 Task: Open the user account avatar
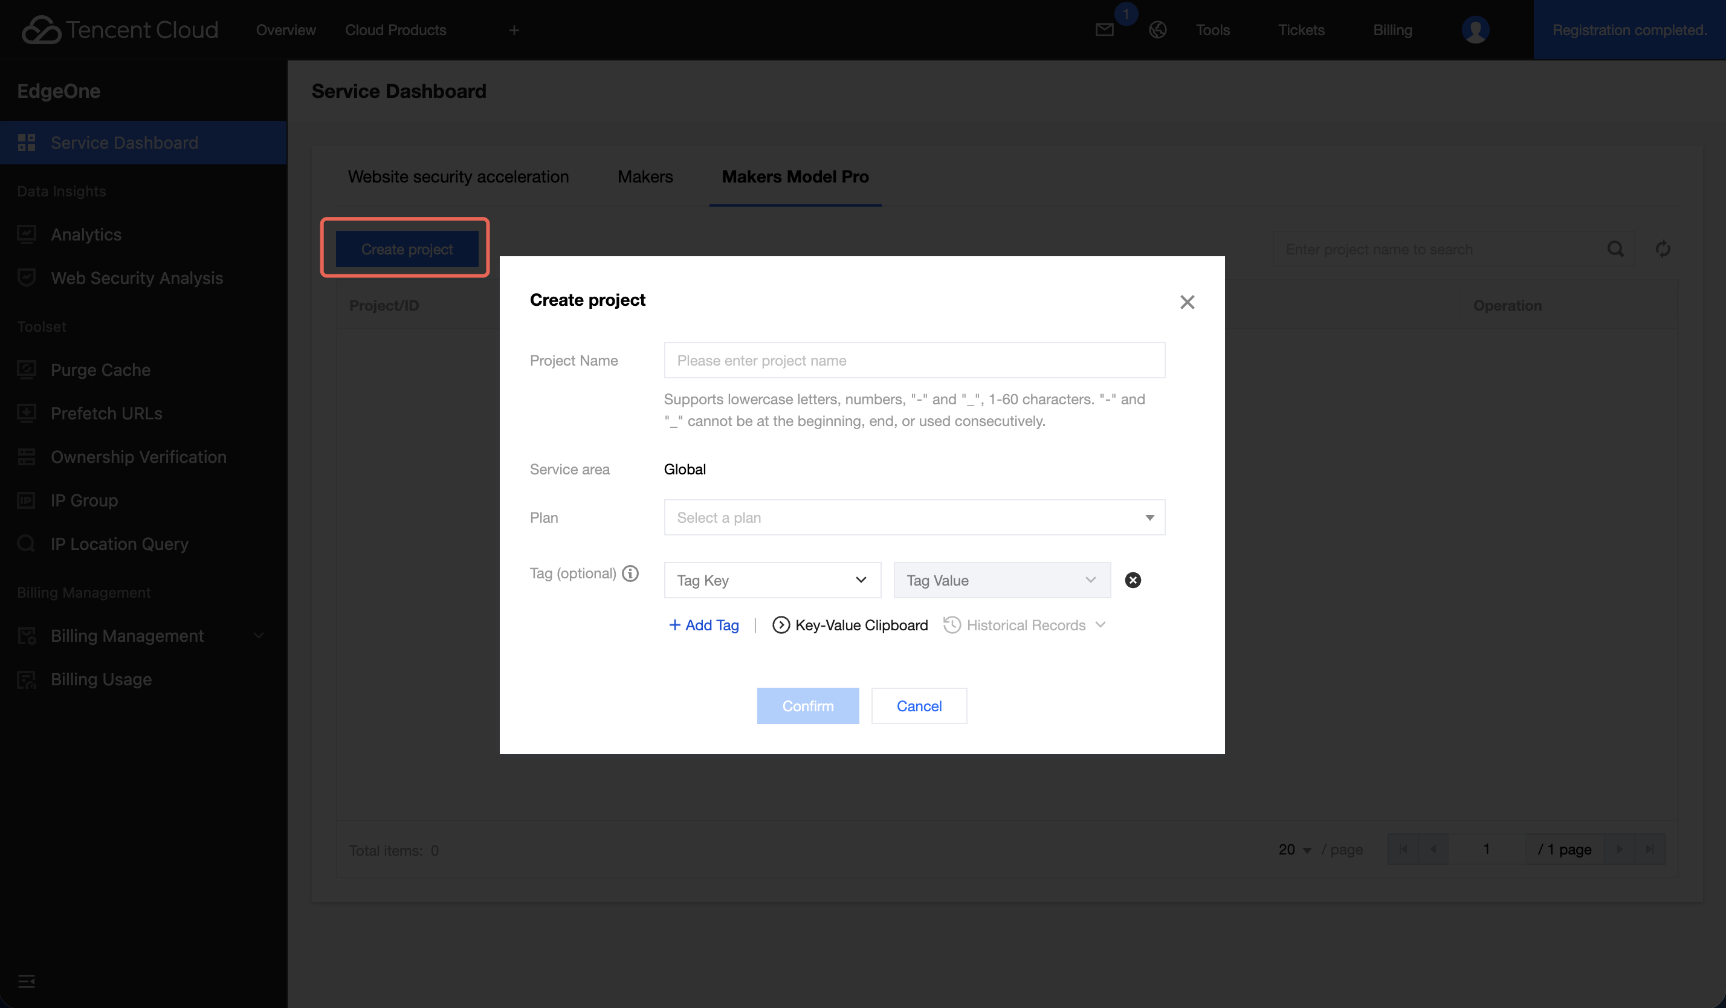click(x=1475, y=30)
